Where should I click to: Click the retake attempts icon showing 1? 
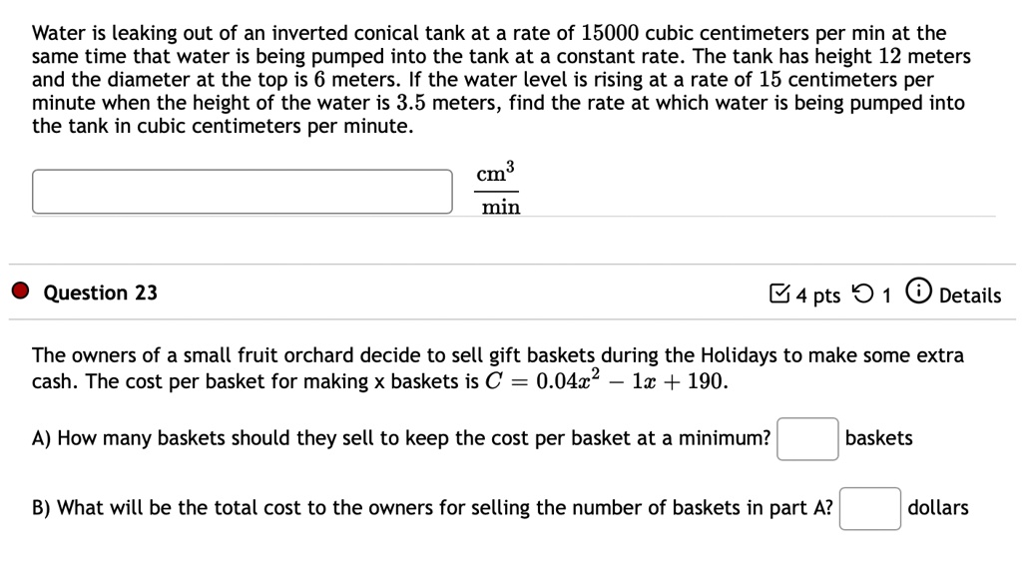[863, 293]
